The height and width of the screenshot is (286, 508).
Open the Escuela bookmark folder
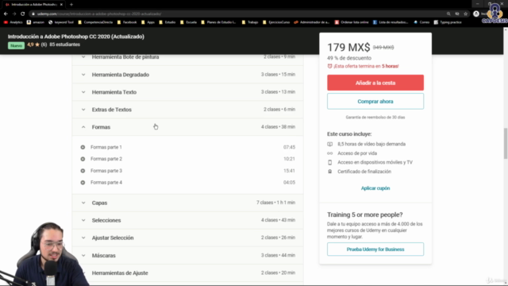[189, 22]
